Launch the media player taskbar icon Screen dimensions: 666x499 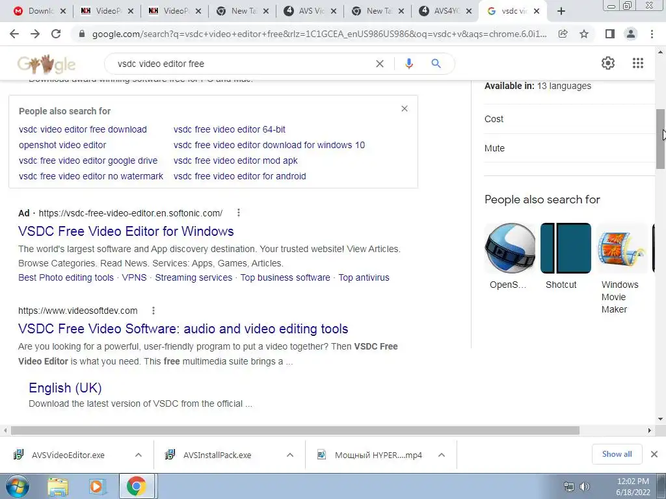pos(97,487)
